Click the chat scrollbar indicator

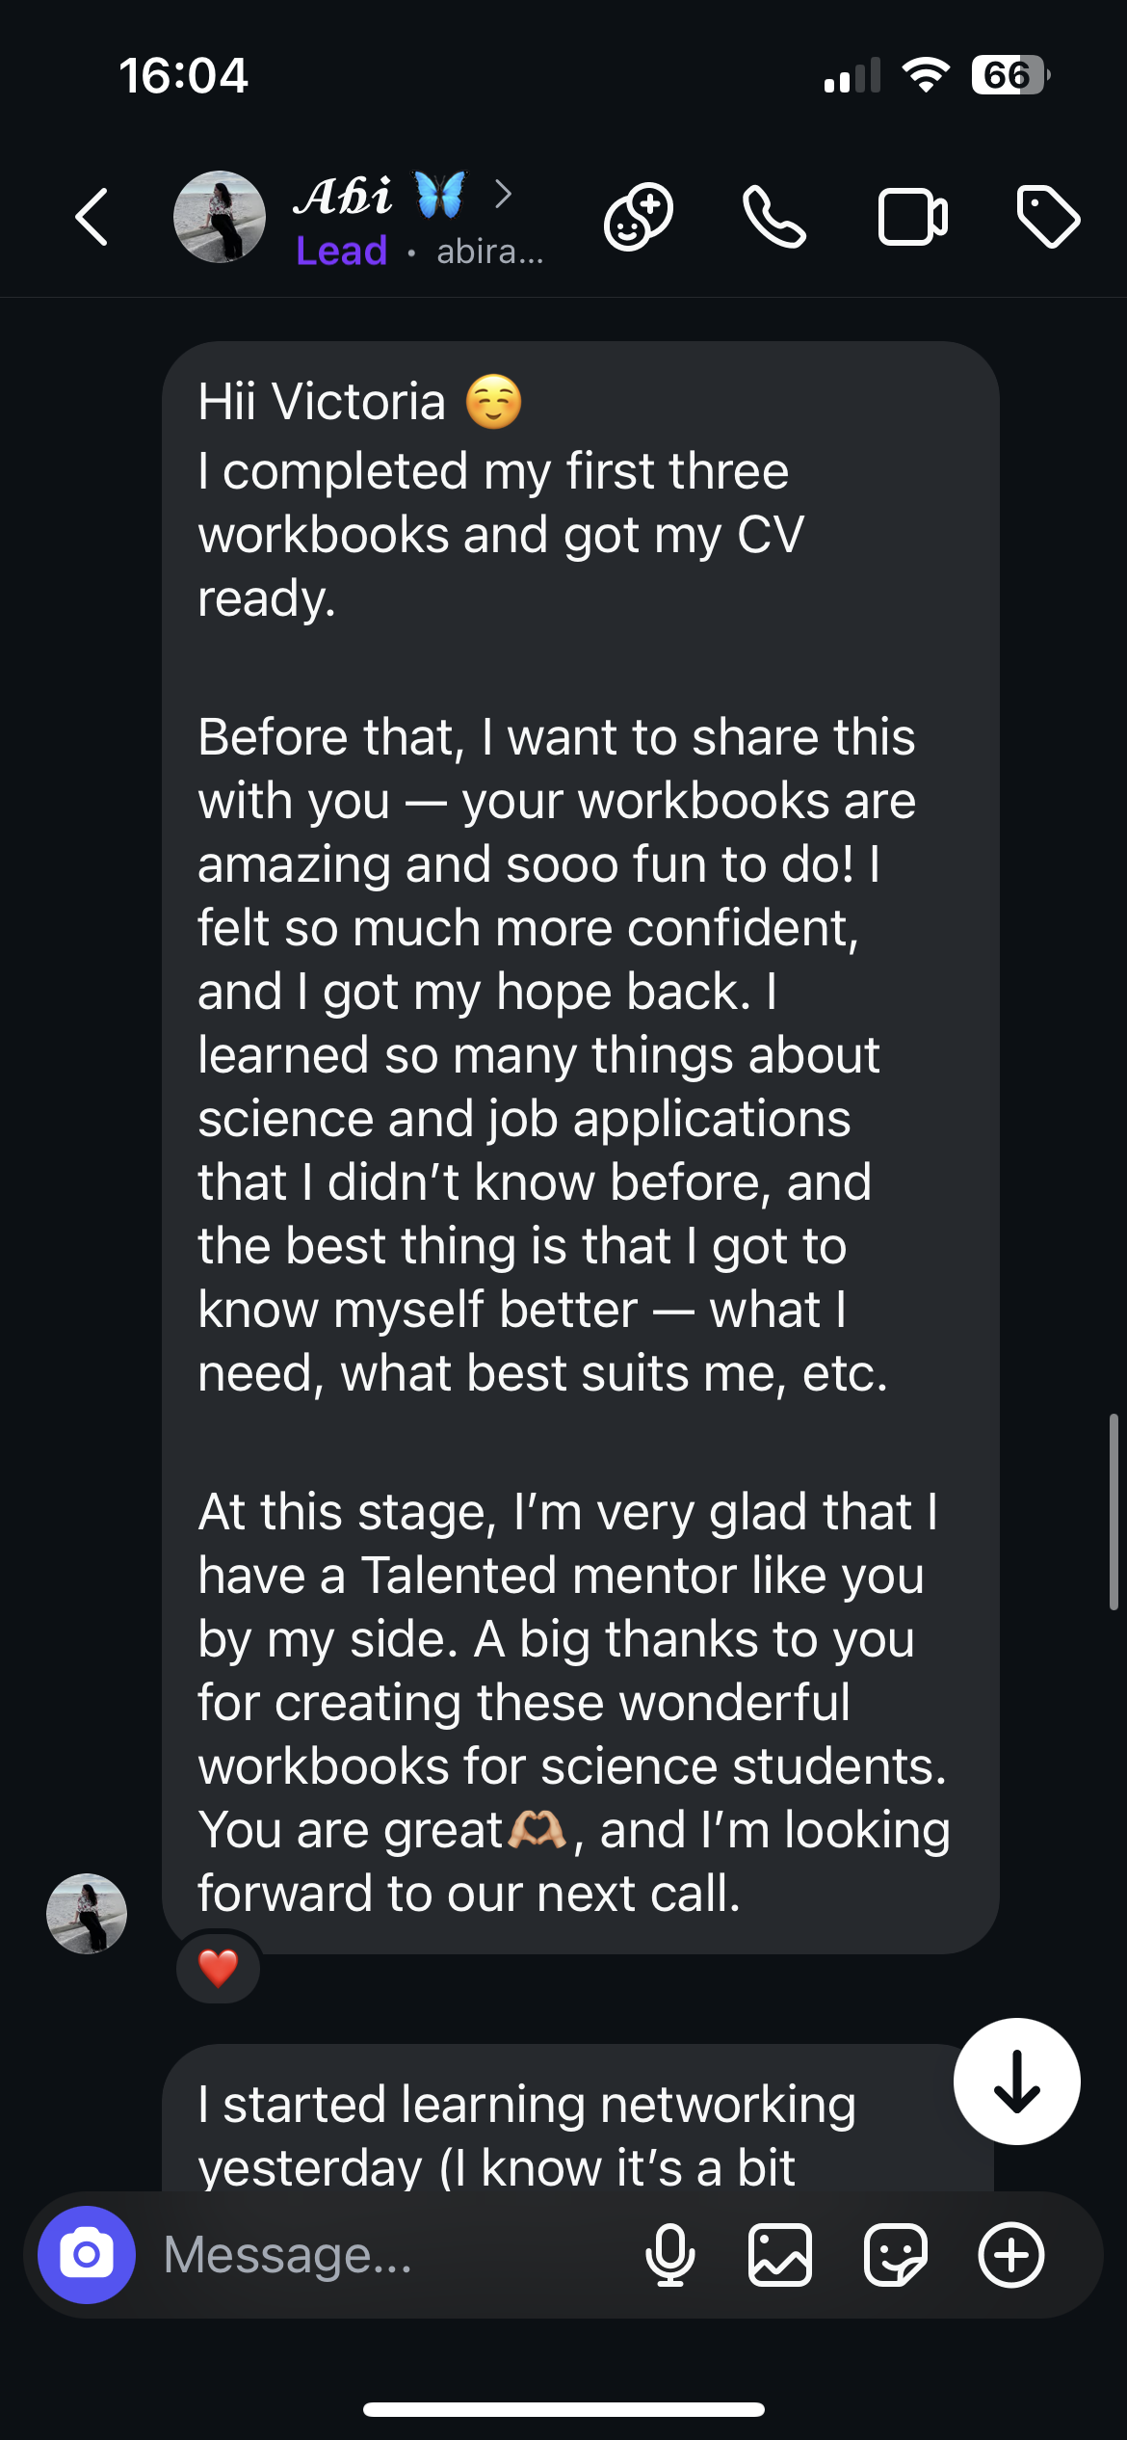1114,1511
